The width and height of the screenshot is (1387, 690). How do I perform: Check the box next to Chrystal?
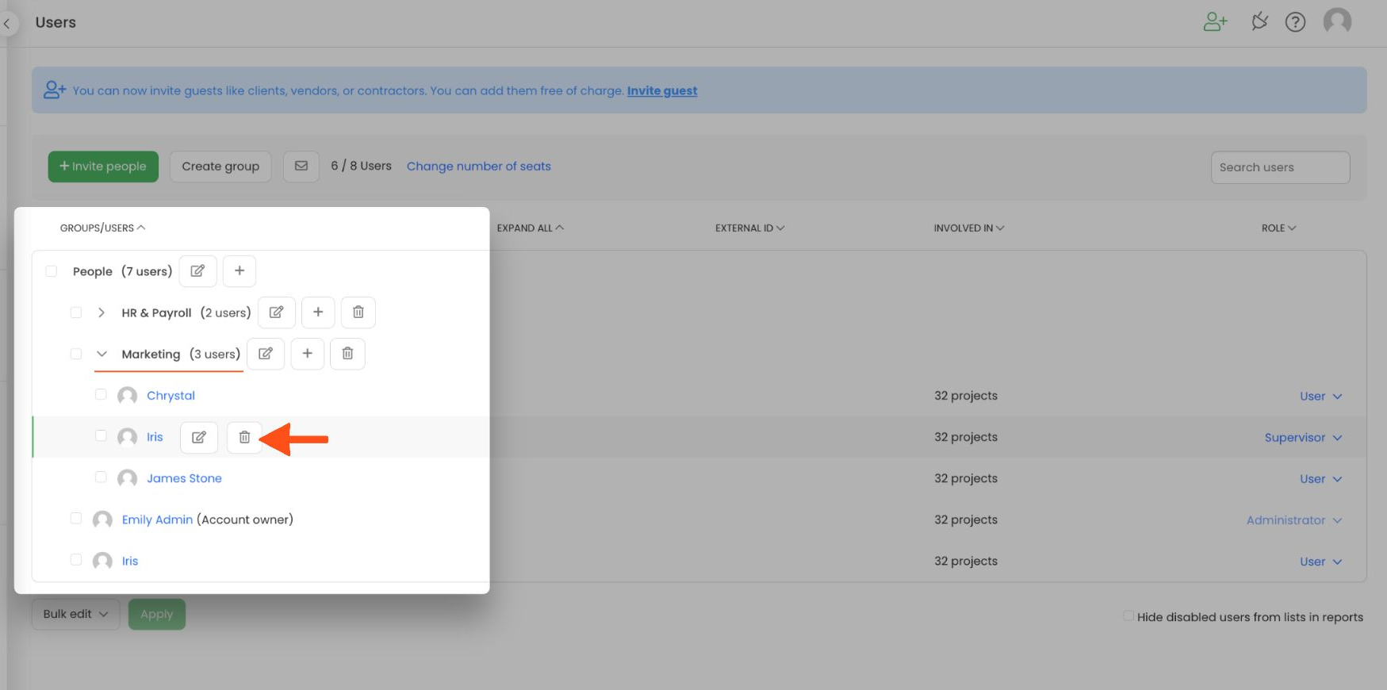pos(101,394)
